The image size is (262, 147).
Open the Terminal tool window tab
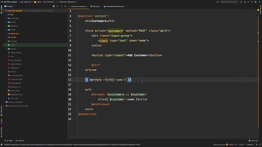tap(20, 140)
